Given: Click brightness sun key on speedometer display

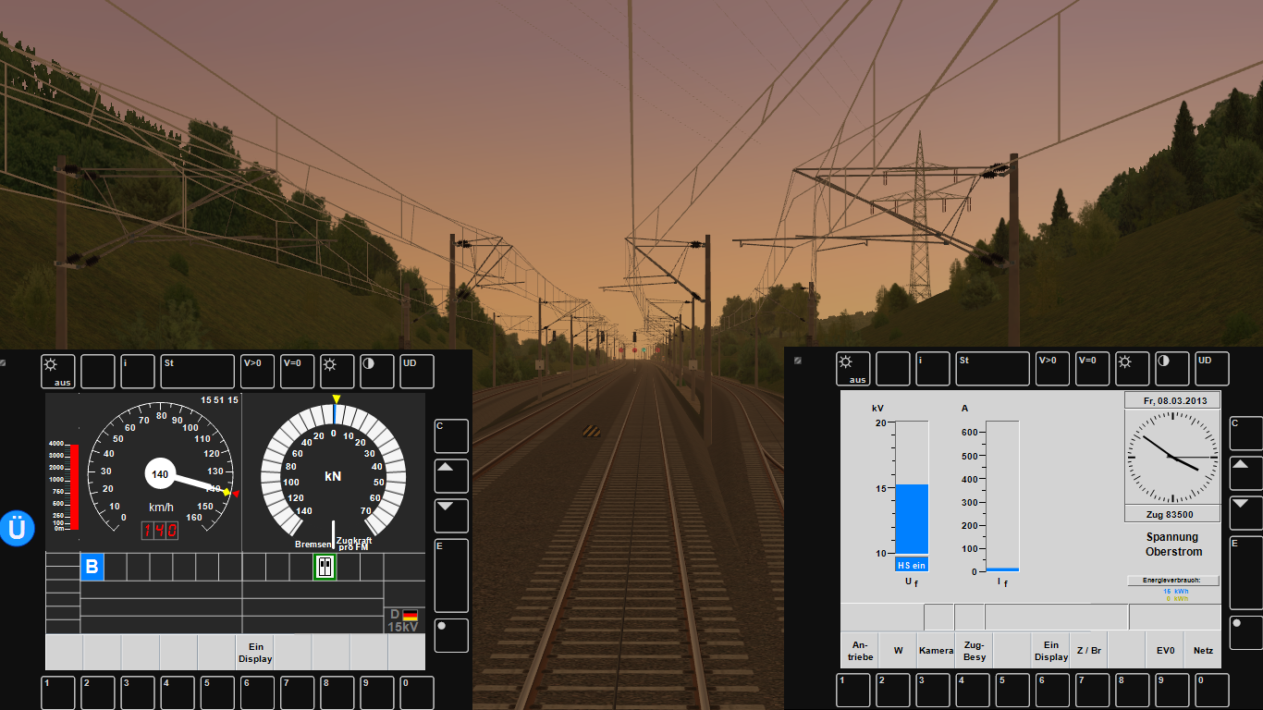Looking at the screenshot, I should click(337, 372).
